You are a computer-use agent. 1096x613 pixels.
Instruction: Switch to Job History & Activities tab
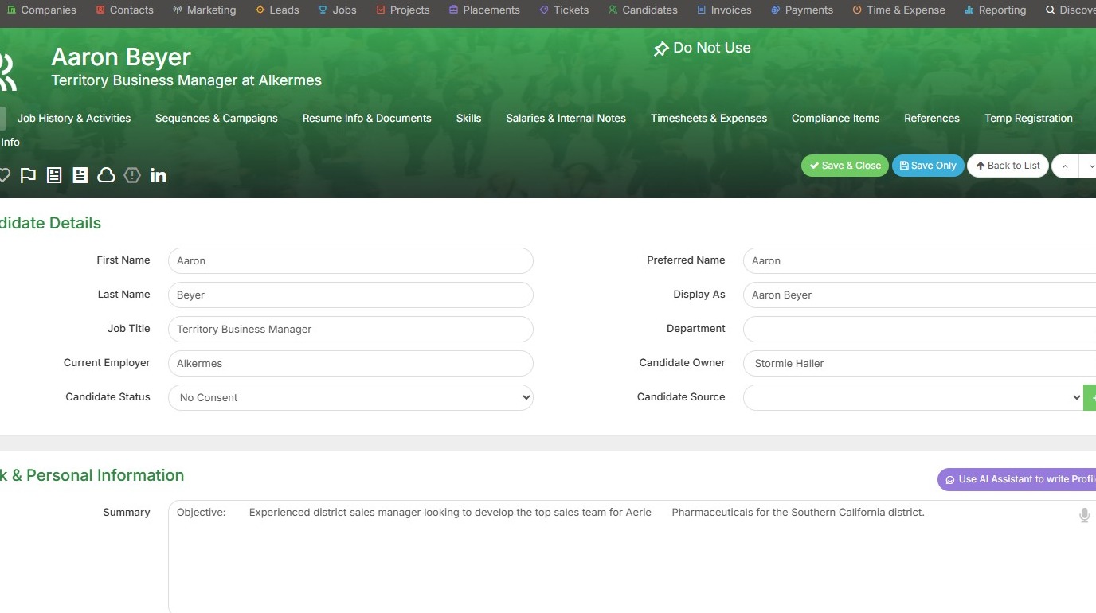pos(74,118)
